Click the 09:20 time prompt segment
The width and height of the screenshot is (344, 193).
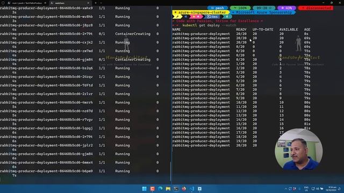click(264, 8)
